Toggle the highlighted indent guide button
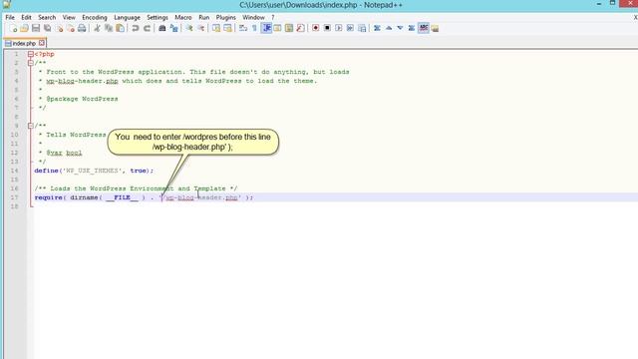638x359 pixels. point(266,28)
